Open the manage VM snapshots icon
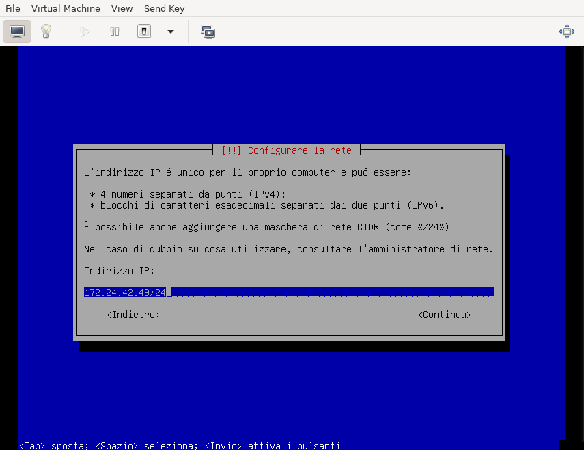The image size is (584, 450). [208, 31]
